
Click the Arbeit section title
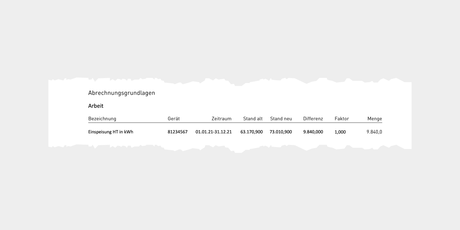[96, 106]
